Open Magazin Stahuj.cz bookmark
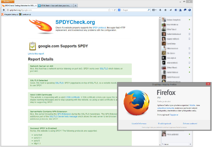This screenshot has height=147, width=212. click(x=10, y=14)
